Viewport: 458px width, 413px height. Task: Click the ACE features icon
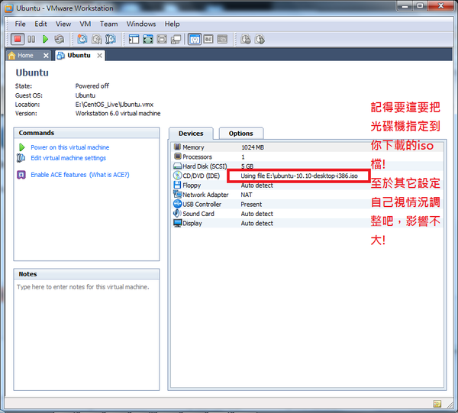(21, 175)
